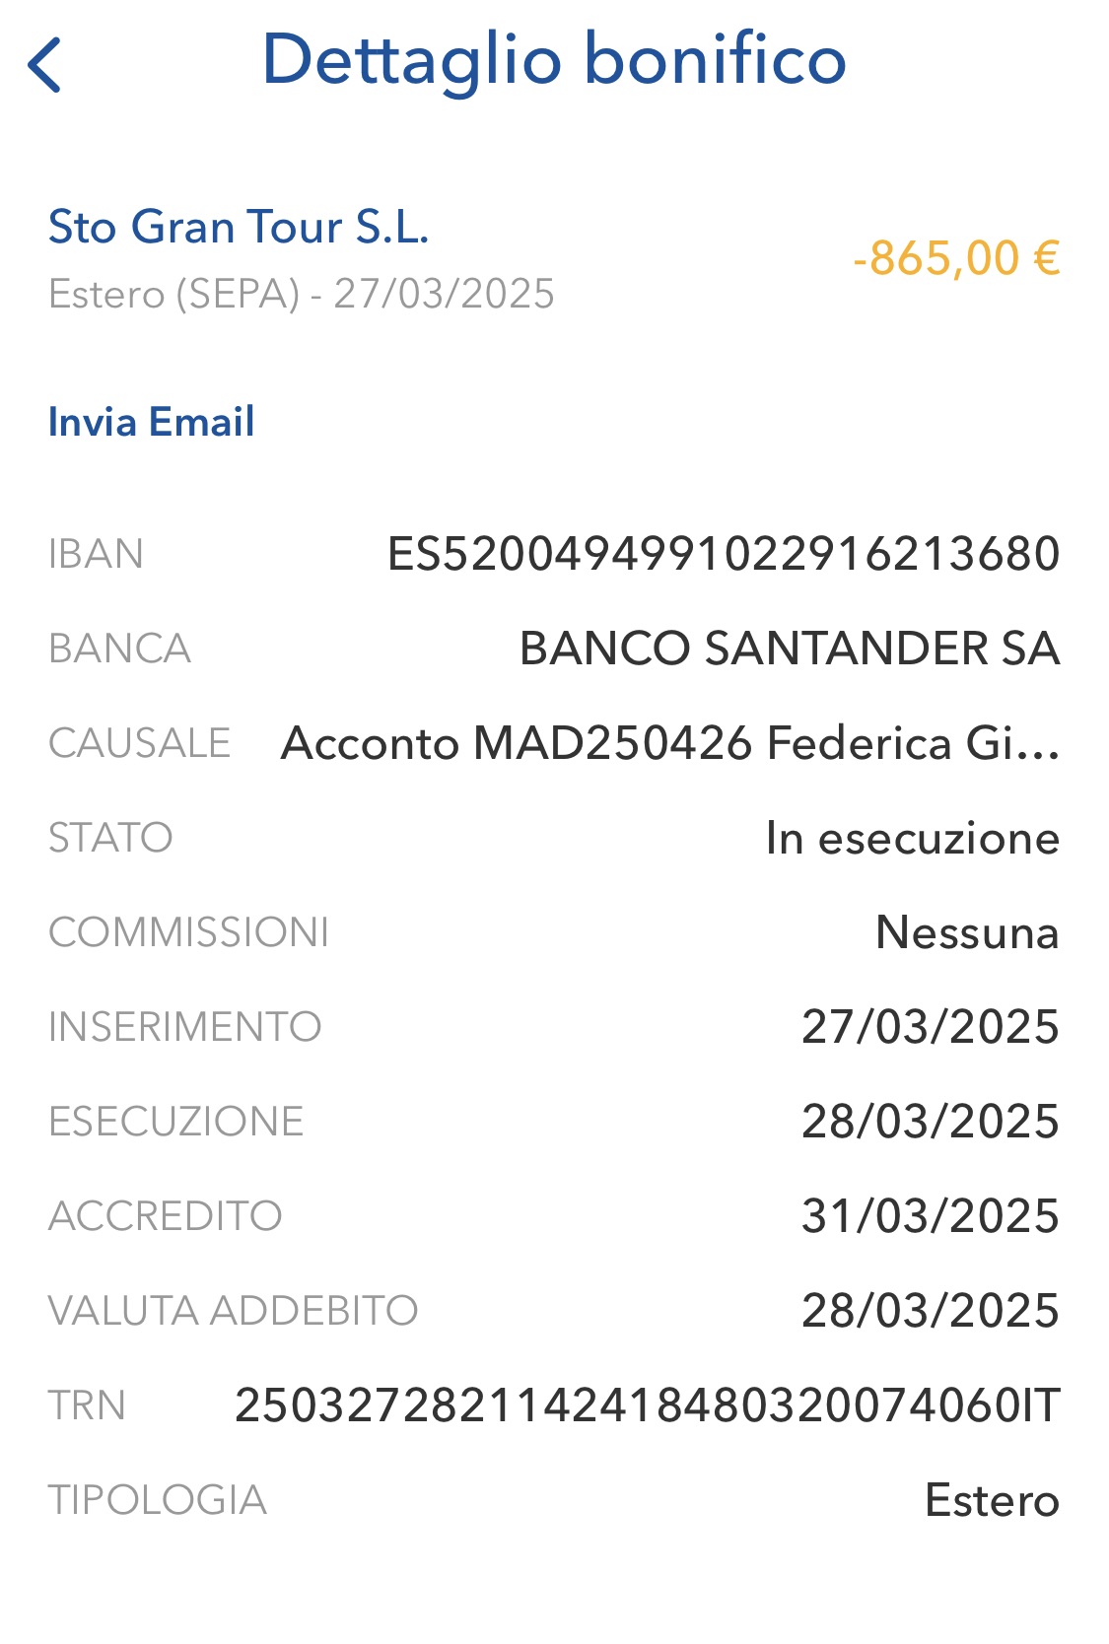Tap the -865,00 € amount
1109x1644 pixels.
[956, 258]
